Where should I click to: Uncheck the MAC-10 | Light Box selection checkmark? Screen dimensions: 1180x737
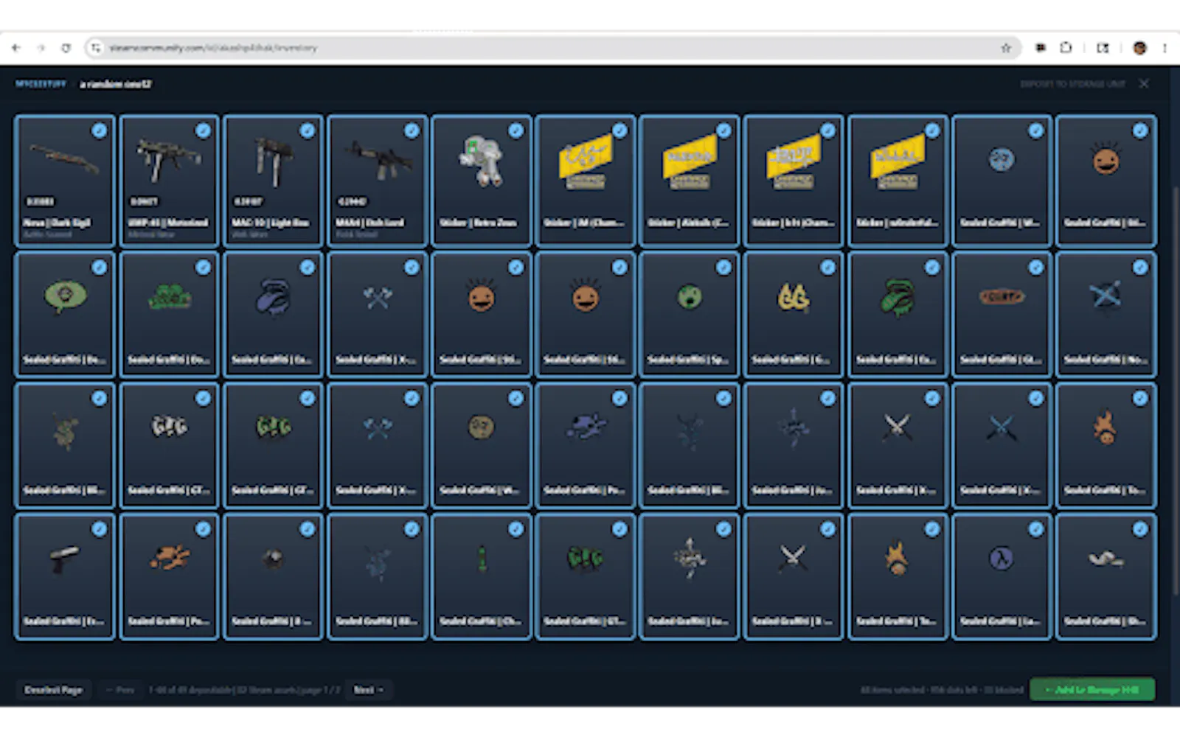(x=308, y=130)
